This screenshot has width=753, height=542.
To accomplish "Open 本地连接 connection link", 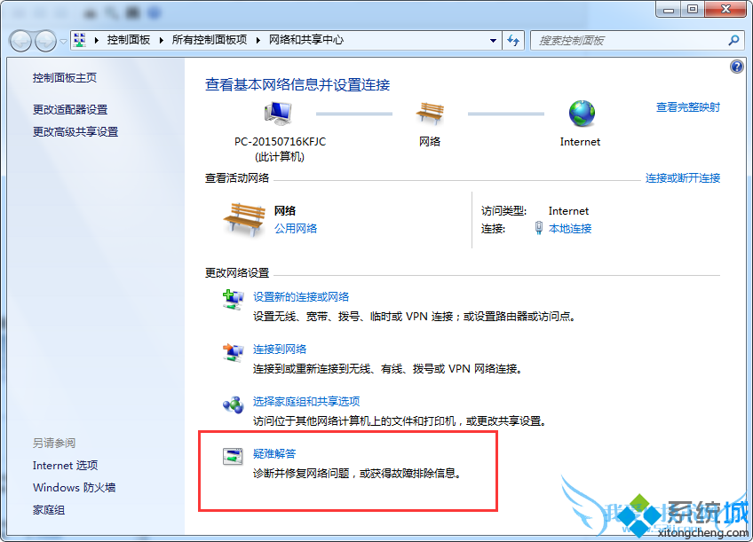I will 570,229.
